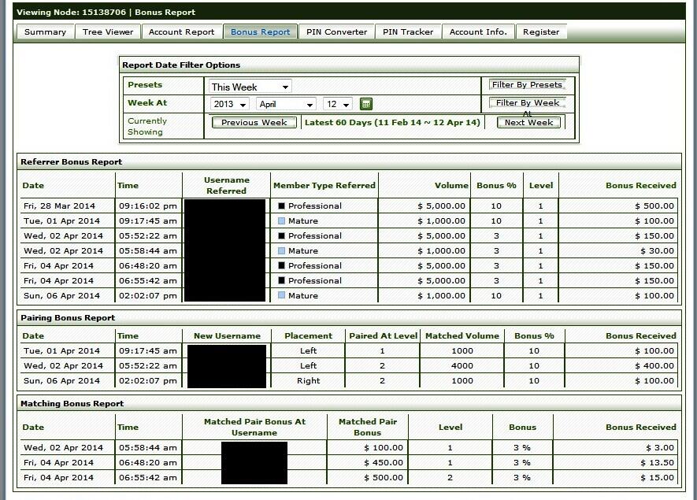Open the year dropdown showing 2013
The image size is (697, 500).
[x=229, y=104]
